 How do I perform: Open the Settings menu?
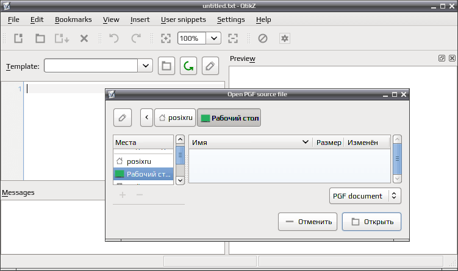click(231, 19)
